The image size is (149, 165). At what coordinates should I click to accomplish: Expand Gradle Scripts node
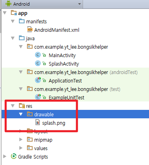(5, 157)
